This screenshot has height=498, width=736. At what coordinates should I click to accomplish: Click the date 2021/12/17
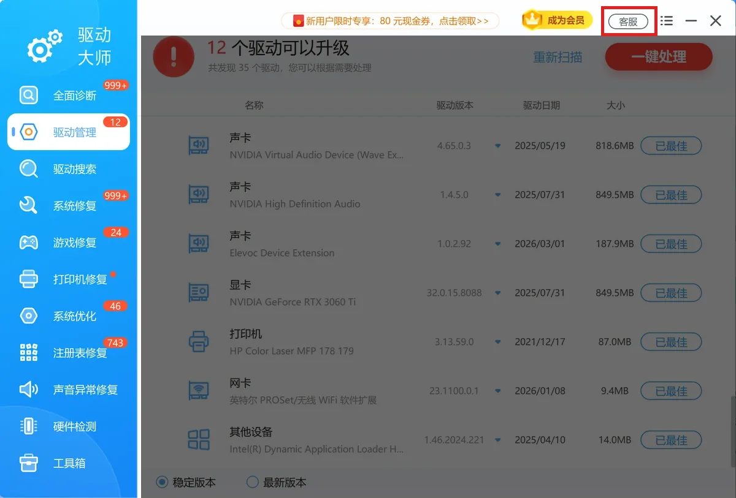[x=540, y=342]
